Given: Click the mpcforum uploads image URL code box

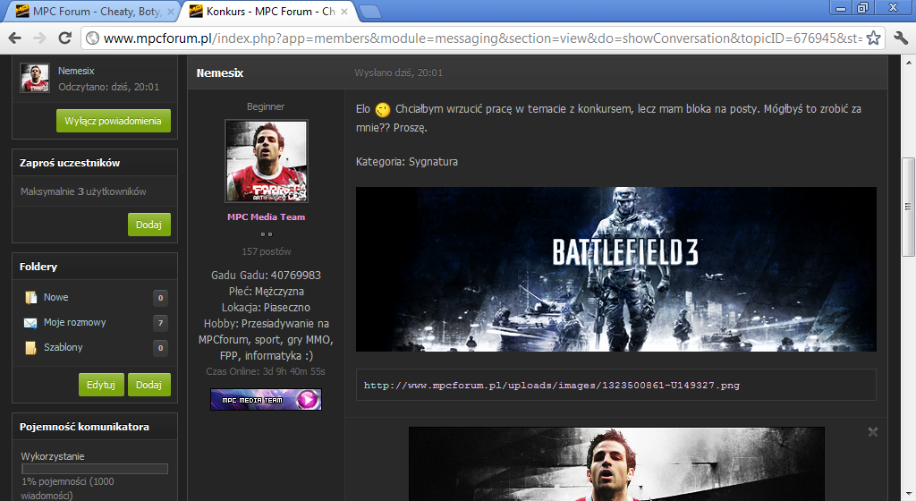Looking at the screenshot, I should click(x=616, y=385).
